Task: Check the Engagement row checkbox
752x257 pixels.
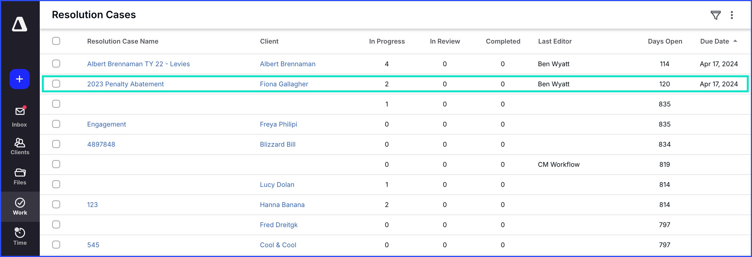Action: click(56, 124)
